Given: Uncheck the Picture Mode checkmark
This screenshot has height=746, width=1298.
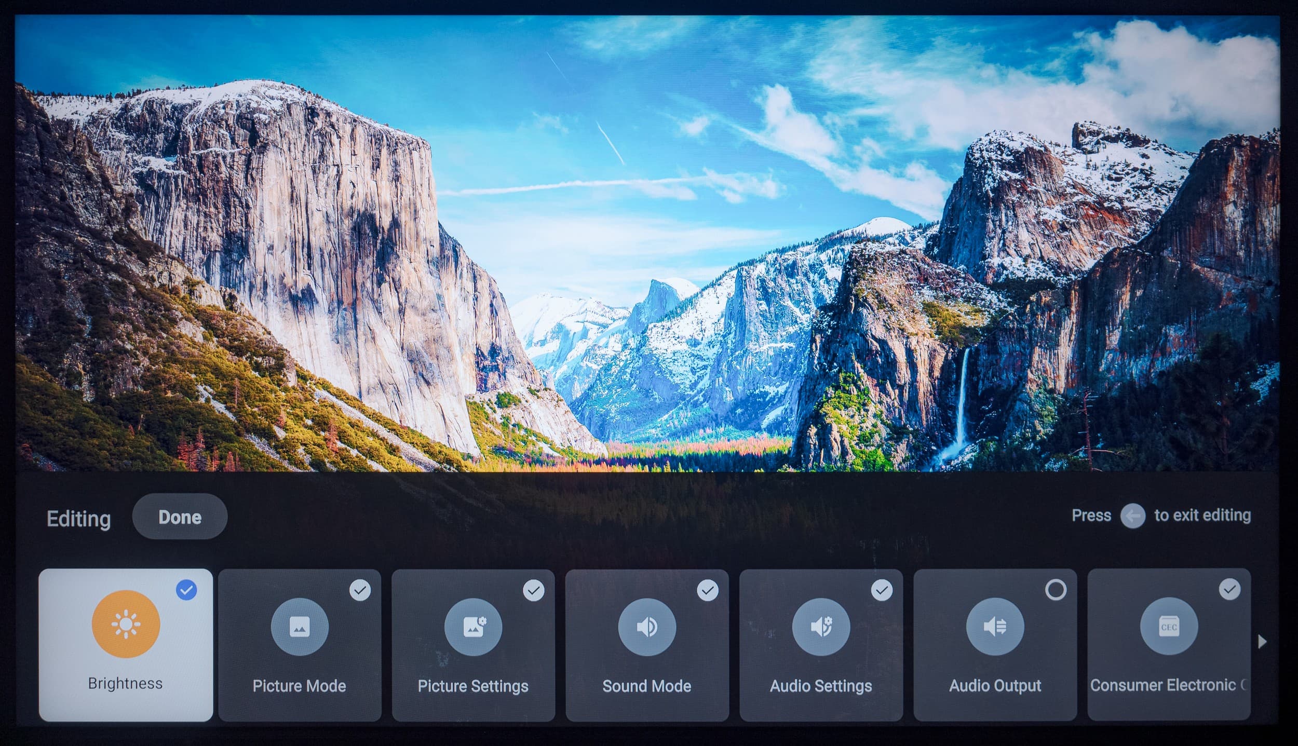Looking at the screenshot, I should click(360, 590).
